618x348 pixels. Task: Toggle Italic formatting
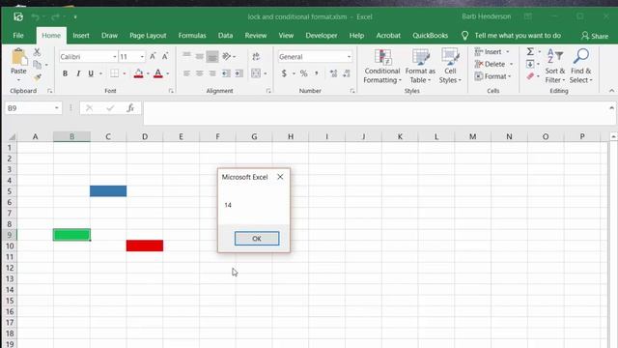click(x=78, y=73)
